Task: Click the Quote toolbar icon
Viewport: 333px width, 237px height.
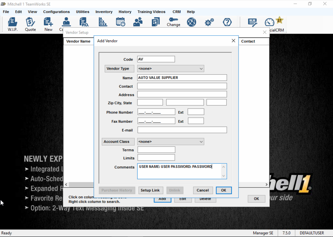Action: click(x=30, y=24)
